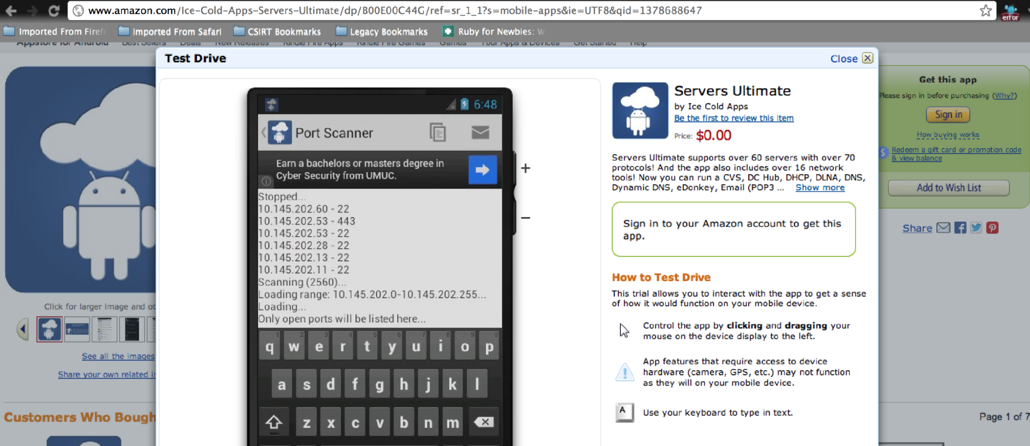Tap the copy icon in Port Scanner header
The width and height of the screenshot is (1030, 446).
(x=437, y=133)
